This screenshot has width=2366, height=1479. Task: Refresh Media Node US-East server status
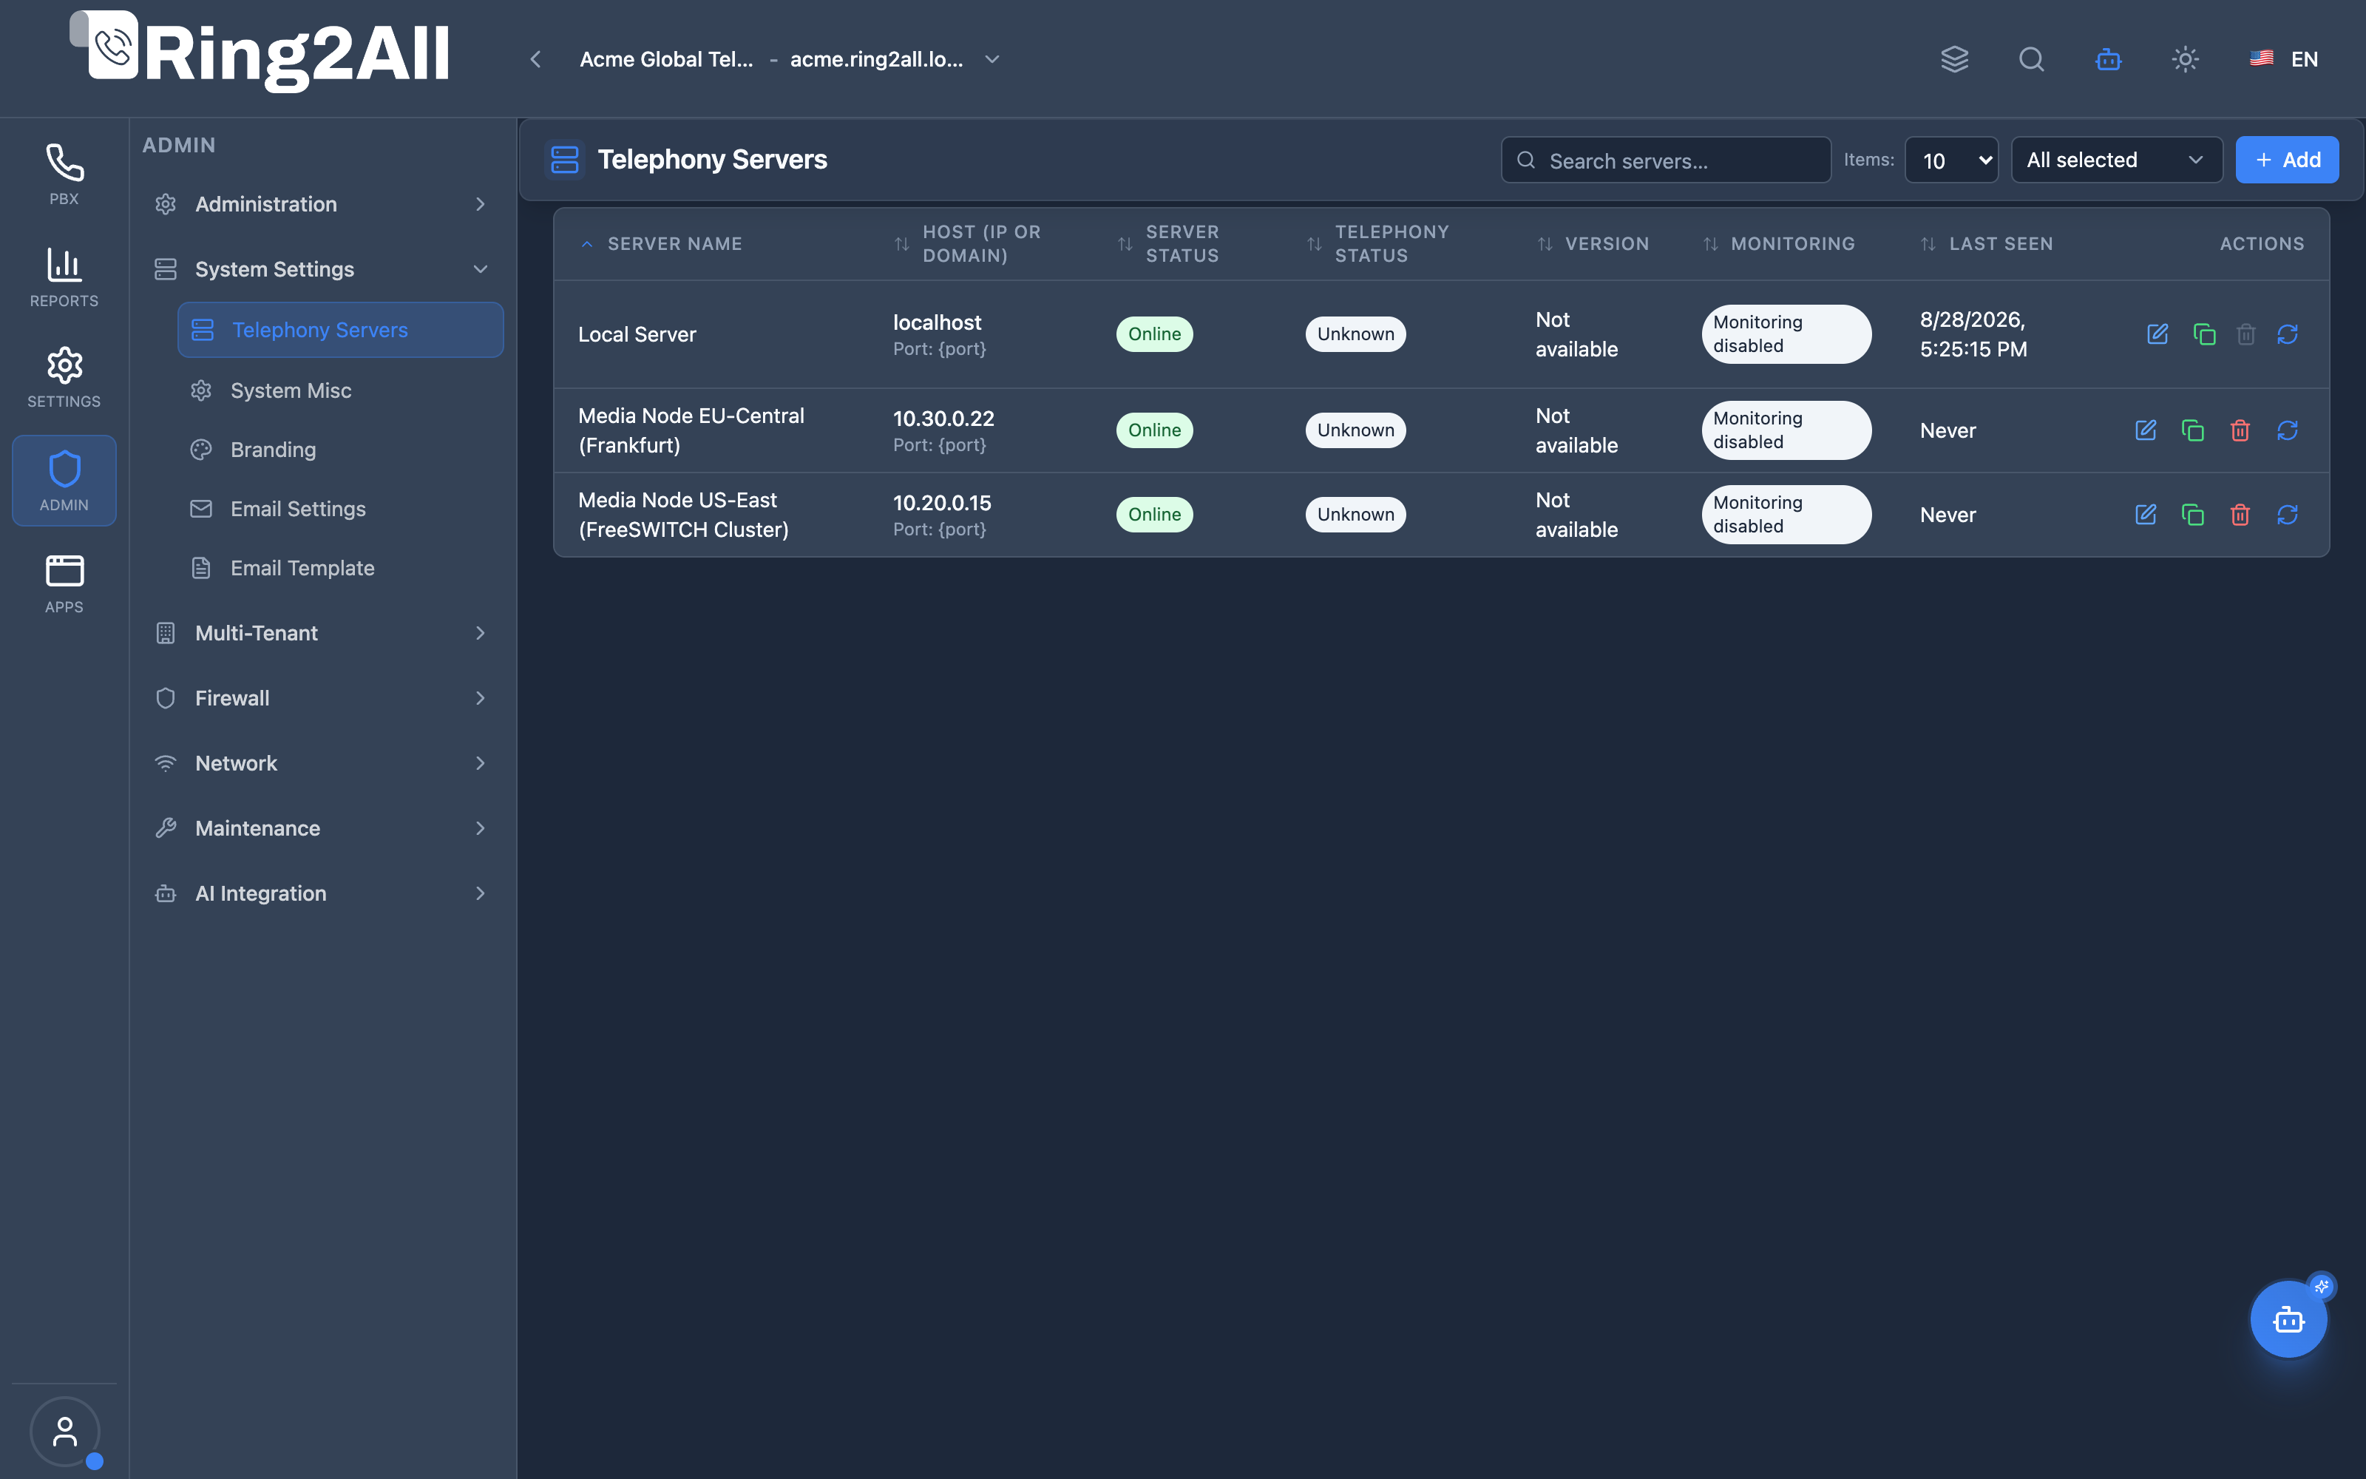[2287, 515]
